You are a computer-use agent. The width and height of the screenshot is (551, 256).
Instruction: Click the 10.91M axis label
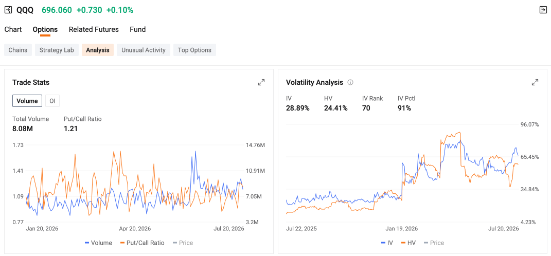(256, 171)
